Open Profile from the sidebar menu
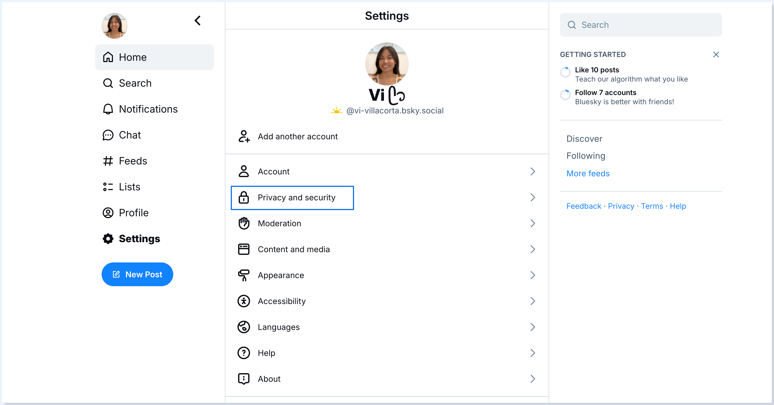 pyautogui.click(x=134, y=213)
